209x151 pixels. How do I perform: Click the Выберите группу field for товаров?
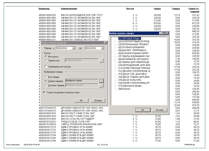pyautogui.click(x=82, y=81)
